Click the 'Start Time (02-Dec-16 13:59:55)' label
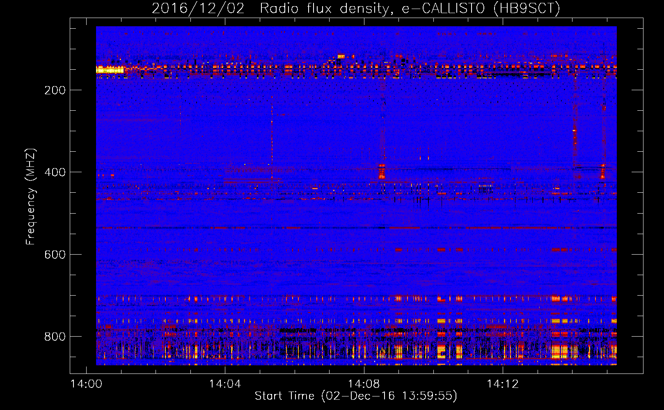The height and width of the screenshot is (410, 664). (356, 396)
